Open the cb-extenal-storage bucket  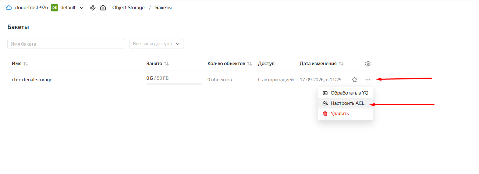(x=32, y=79)
